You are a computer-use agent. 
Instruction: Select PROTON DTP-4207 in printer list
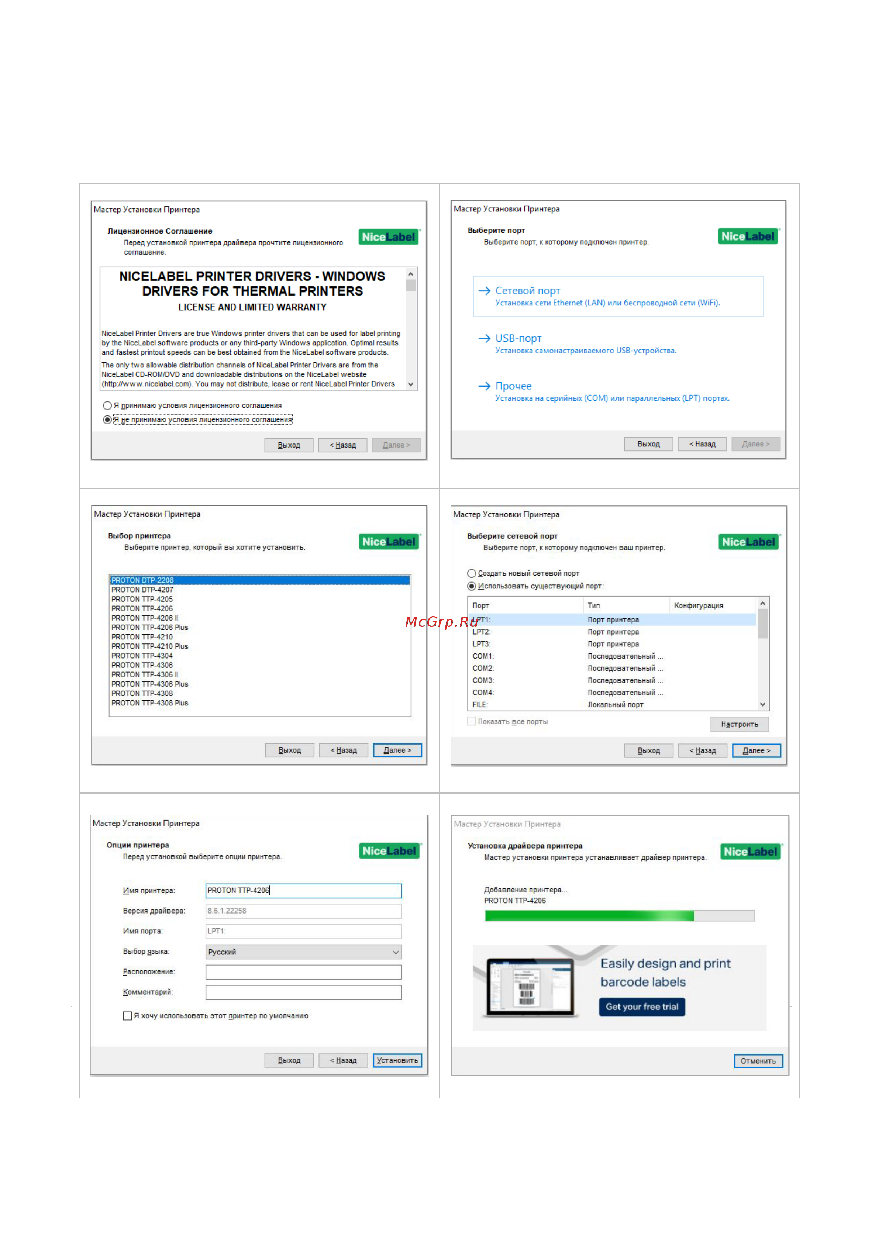pyautogui.click(x=260, y=590)
